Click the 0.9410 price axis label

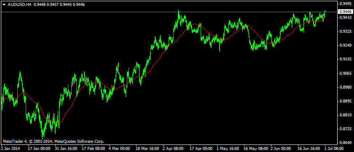(x=346, y=18)
